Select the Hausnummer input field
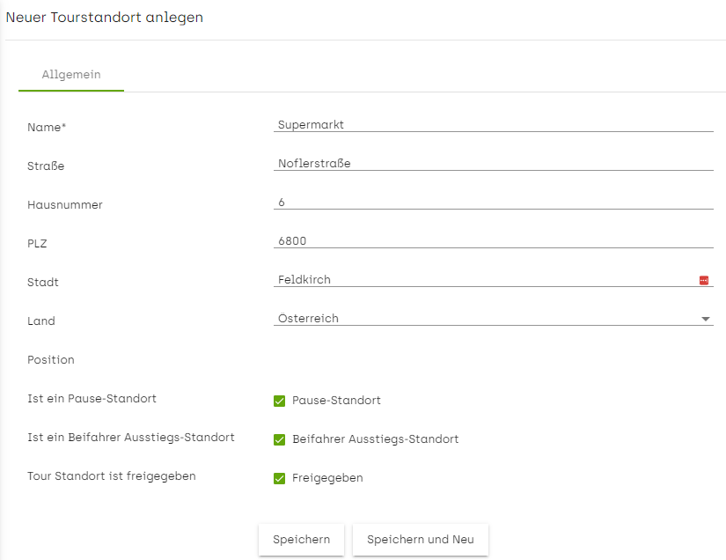The width and height of the screenshot is (726, 560). coord(493,203)
